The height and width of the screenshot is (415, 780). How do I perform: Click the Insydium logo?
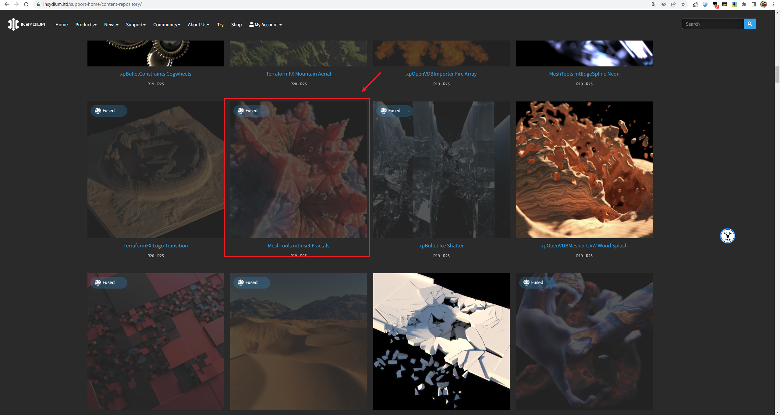(x=26, y=24)
